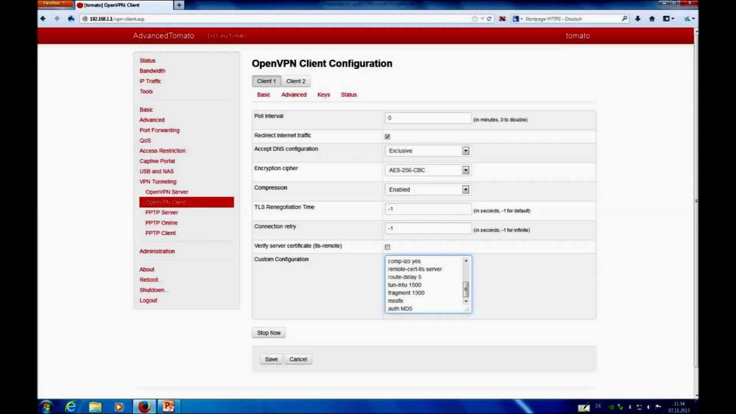Open USB and NAS in the sidebar
The height and width of the screenshot is (414, 736).
[x=156, y=171]
